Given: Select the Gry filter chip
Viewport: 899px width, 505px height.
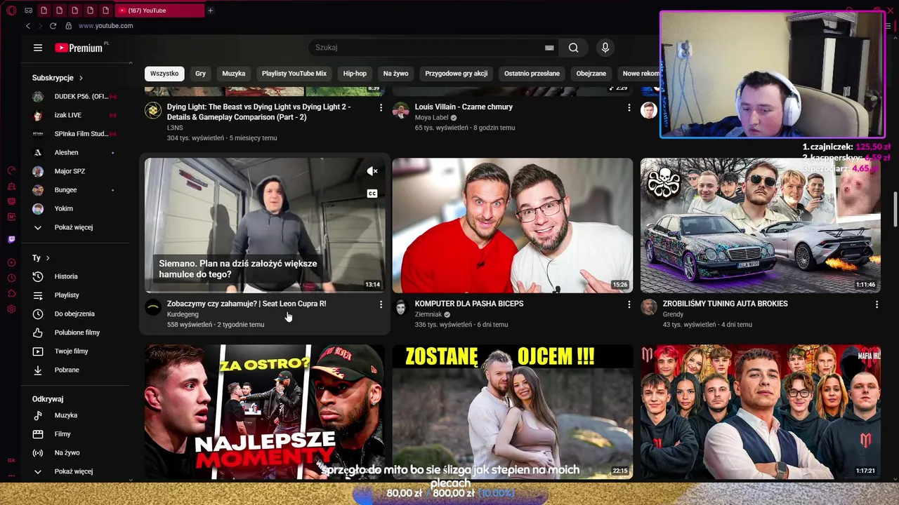Looking at the screenshot, I should click(200, 74).
